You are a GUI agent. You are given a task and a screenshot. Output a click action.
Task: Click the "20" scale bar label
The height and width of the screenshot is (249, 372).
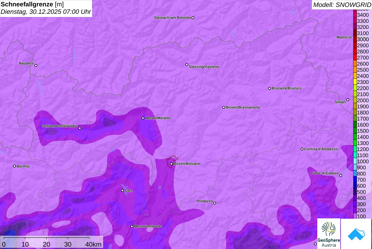pos(47,244)
